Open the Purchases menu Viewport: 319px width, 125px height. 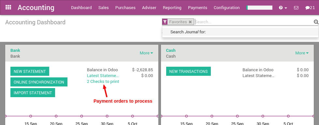coord(125,8)
